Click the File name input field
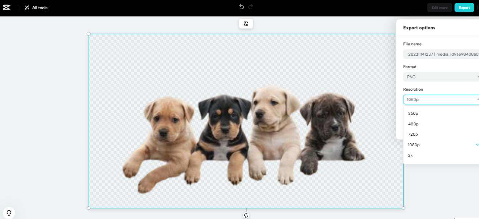 tap(442, 54)
